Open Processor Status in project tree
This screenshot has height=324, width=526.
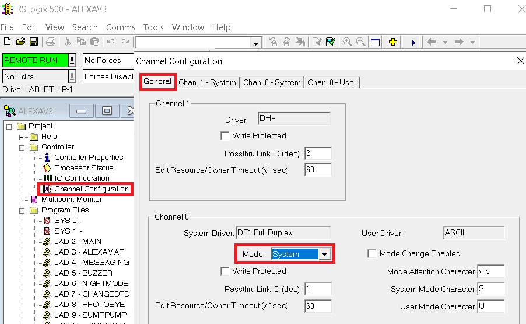point(83,168)
